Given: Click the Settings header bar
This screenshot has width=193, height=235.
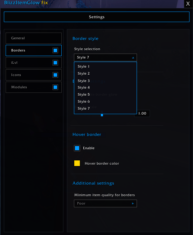Looking at the screenshot, I should 97,17.
